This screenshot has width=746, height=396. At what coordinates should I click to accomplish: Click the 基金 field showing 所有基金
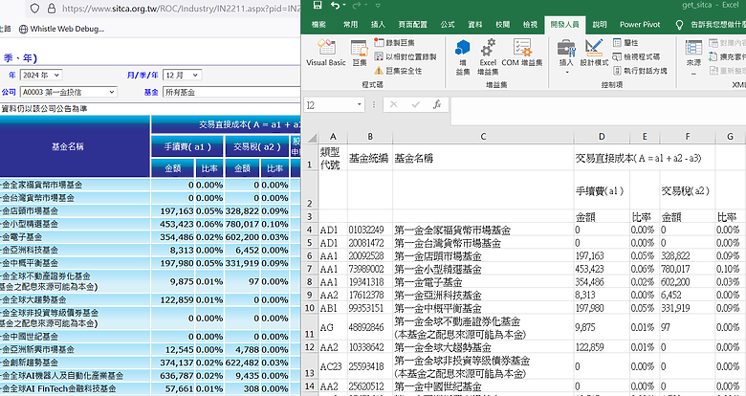(x=231, y=92)
